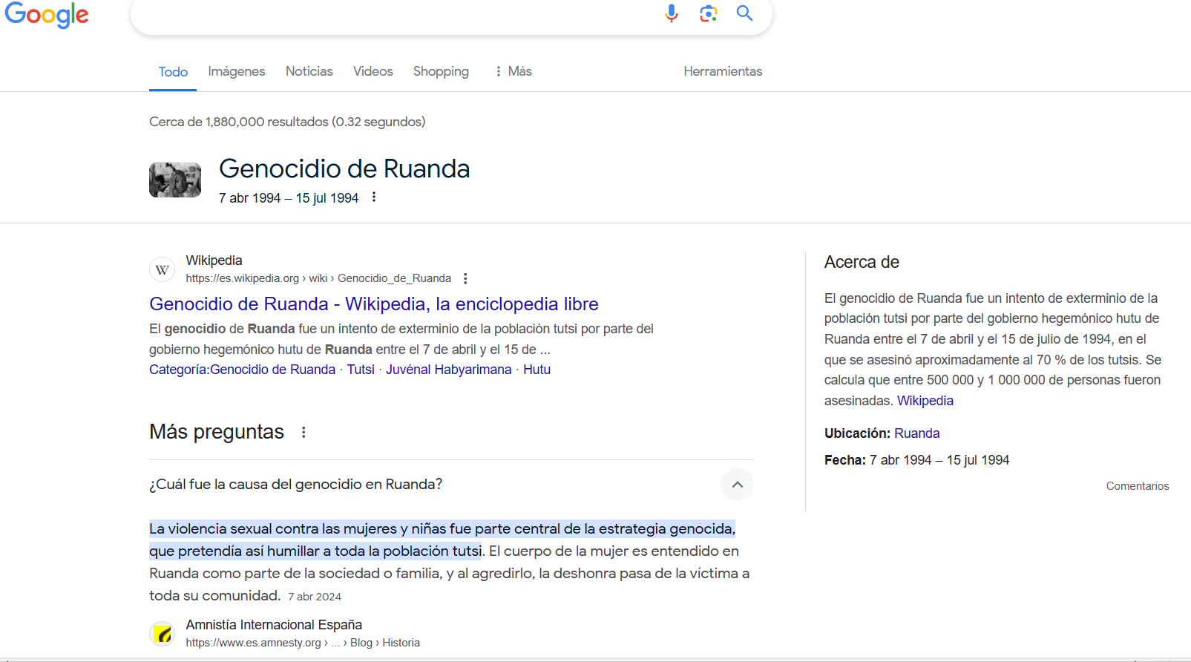Viewport: 1191px width, 662px height.
Task: Open the three-dot menu beside the 7 abr 1994 dates
Action: 374,197
